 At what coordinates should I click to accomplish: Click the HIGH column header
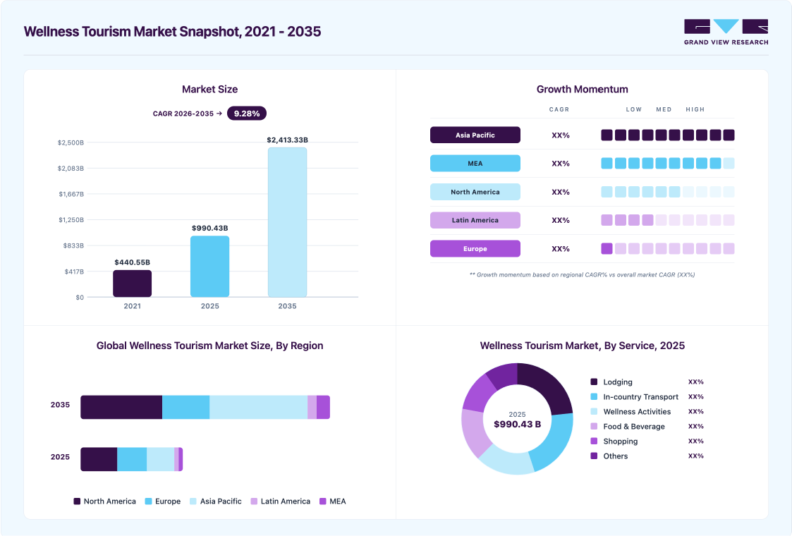(695, 109)
